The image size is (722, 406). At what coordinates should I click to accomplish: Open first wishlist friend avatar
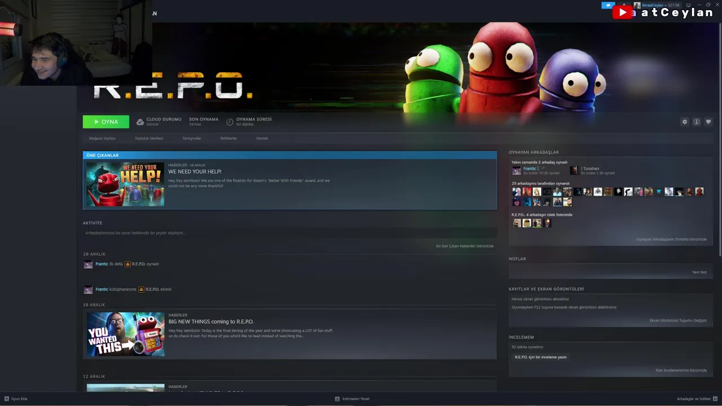pyautogui.click(x=516, y=223)
